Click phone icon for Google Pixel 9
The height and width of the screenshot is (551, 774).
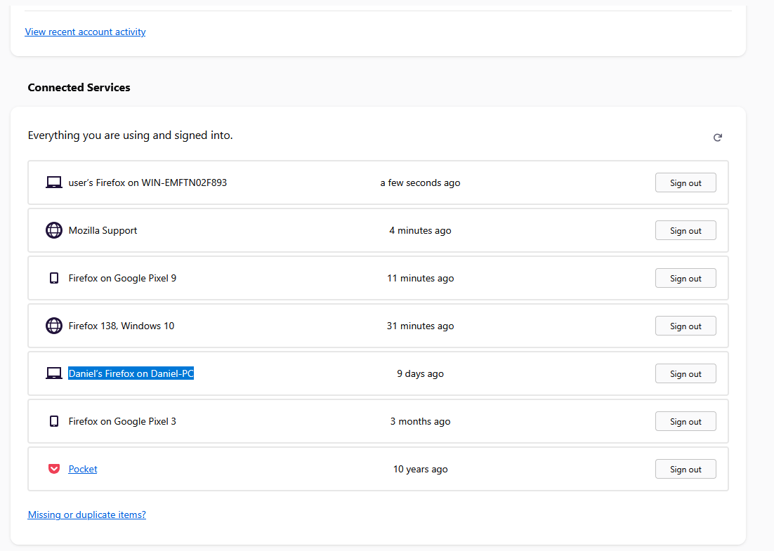[x=54, y=278]
